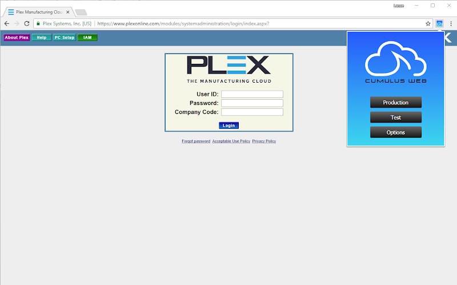457x285 pixels.
Task: Bookmark this page with the star icon
Action: [x=428, y=23]
